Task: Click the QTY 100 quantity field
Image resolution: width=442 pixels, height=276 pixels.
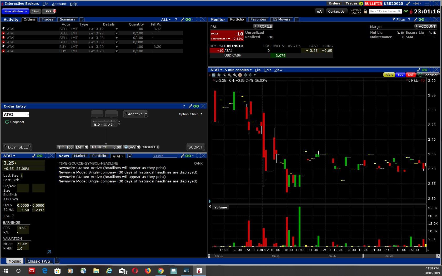Action: [65, 147]
